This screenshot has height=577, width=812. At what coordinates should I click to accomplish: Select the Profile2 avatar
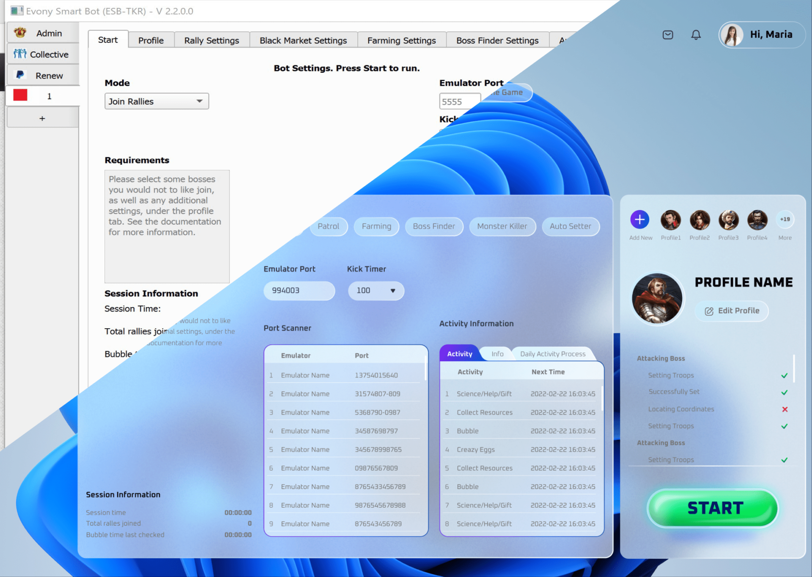coord(700,220)
